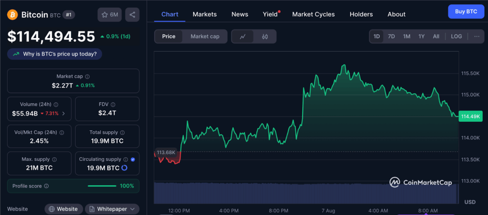The width and height of the screenshot is (488, 215).
Task: Set chart range to 7D
Action: (391, 37)
